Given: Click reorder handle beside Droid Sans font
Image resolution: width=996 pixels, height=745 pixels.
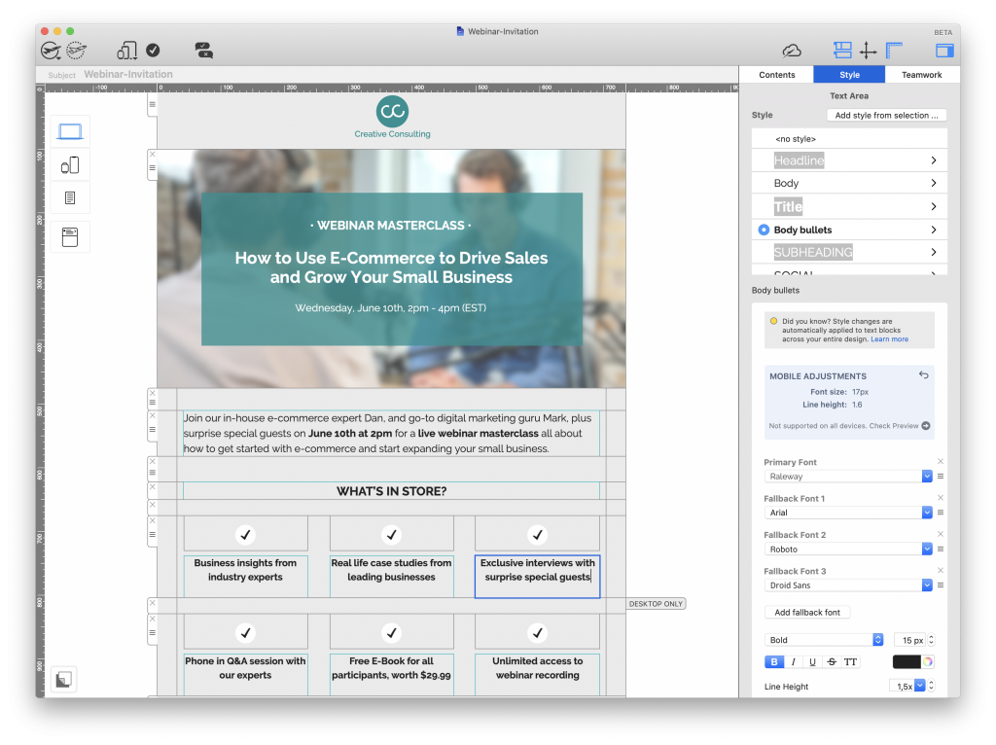Looking at the screenshot, I should click(941, 585).
